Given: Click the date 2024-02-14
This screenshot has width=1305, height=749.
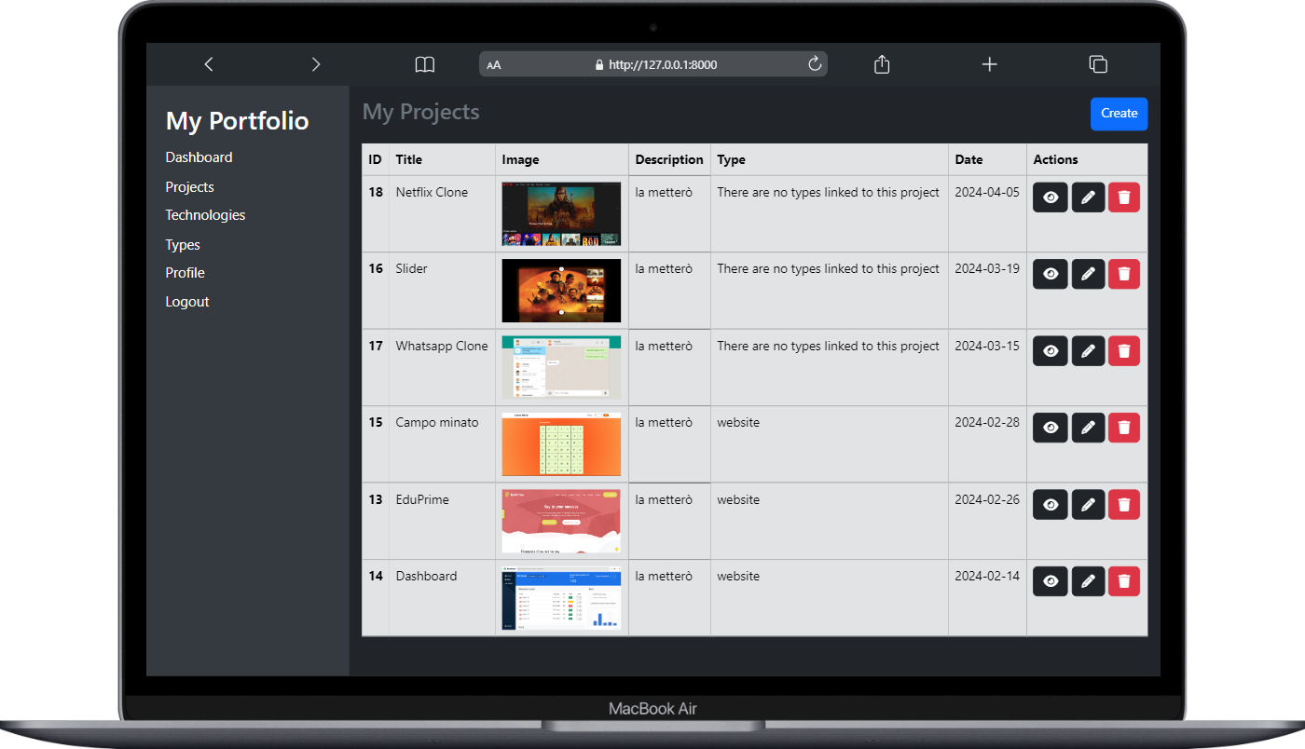Looking at the screenshot, I should pos(987,576).
